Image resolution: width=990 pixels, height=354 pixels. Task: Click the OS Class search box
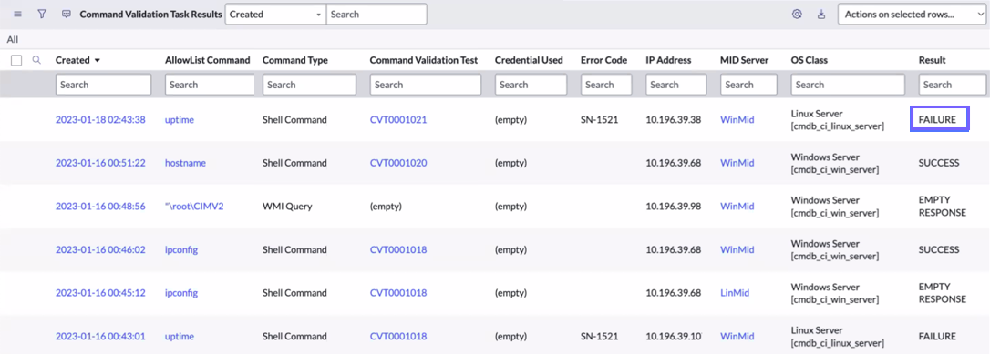pyautogui.click(x=847, y=85)
